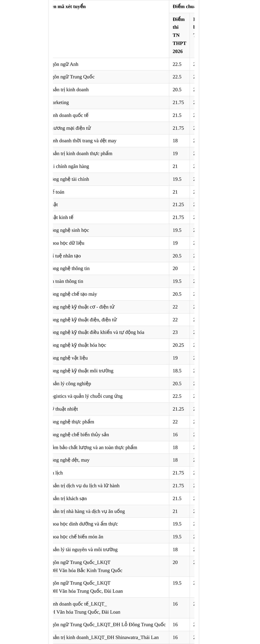Click Công nghệ kỹ thuật hóa học row
The width and height of the screenshot is (260, 644).
[x=124, y=345]
